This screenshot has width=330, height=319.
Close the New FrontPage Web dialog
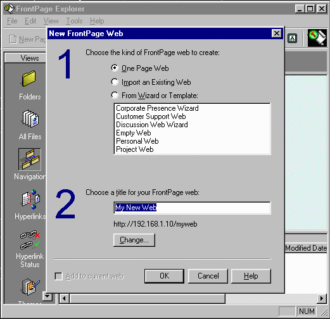pyautogui.click(x=277, y=34)
